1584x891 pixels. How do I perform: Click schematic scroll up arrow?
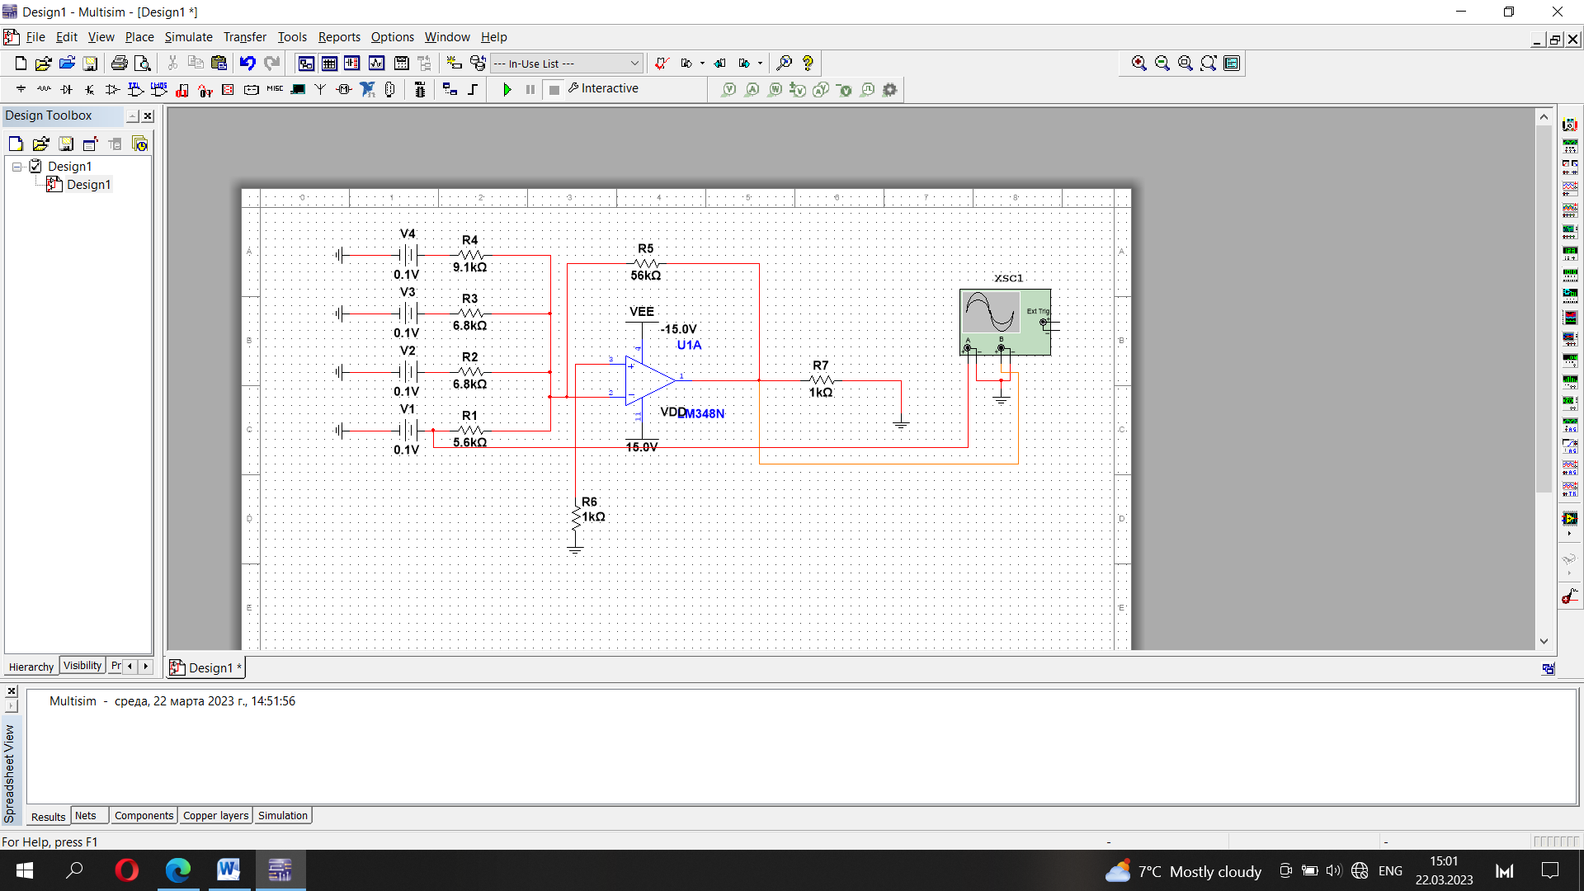click(x=1544, y=117)
